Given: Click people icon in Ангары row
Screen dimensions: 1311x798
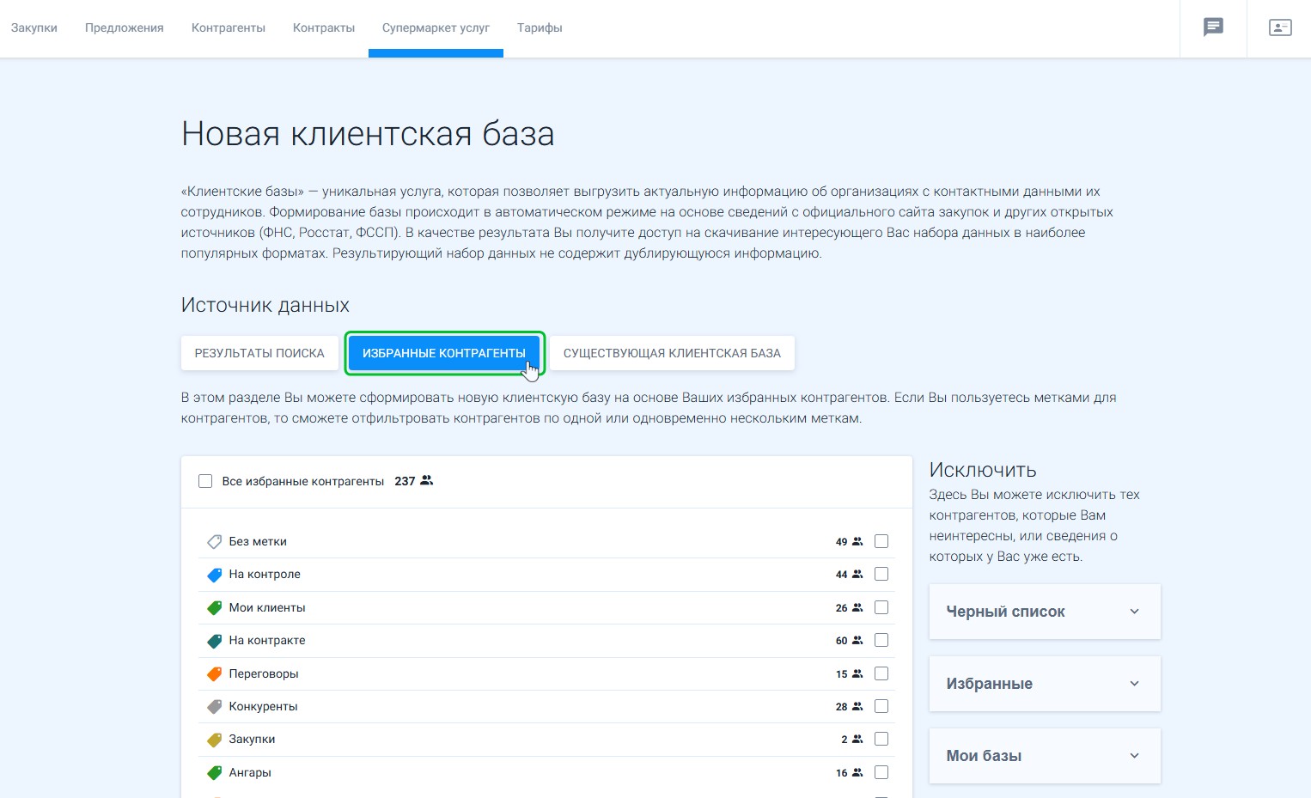Looking at the screenshot, I should 857,773.
